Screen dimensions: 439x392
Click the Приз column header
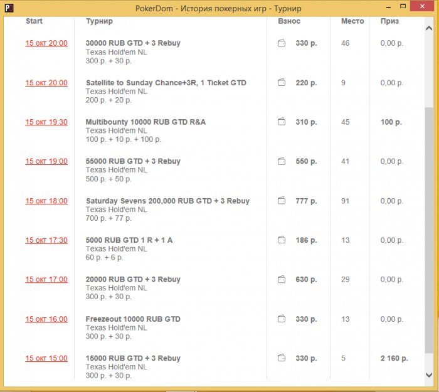[x=389, y=21]
